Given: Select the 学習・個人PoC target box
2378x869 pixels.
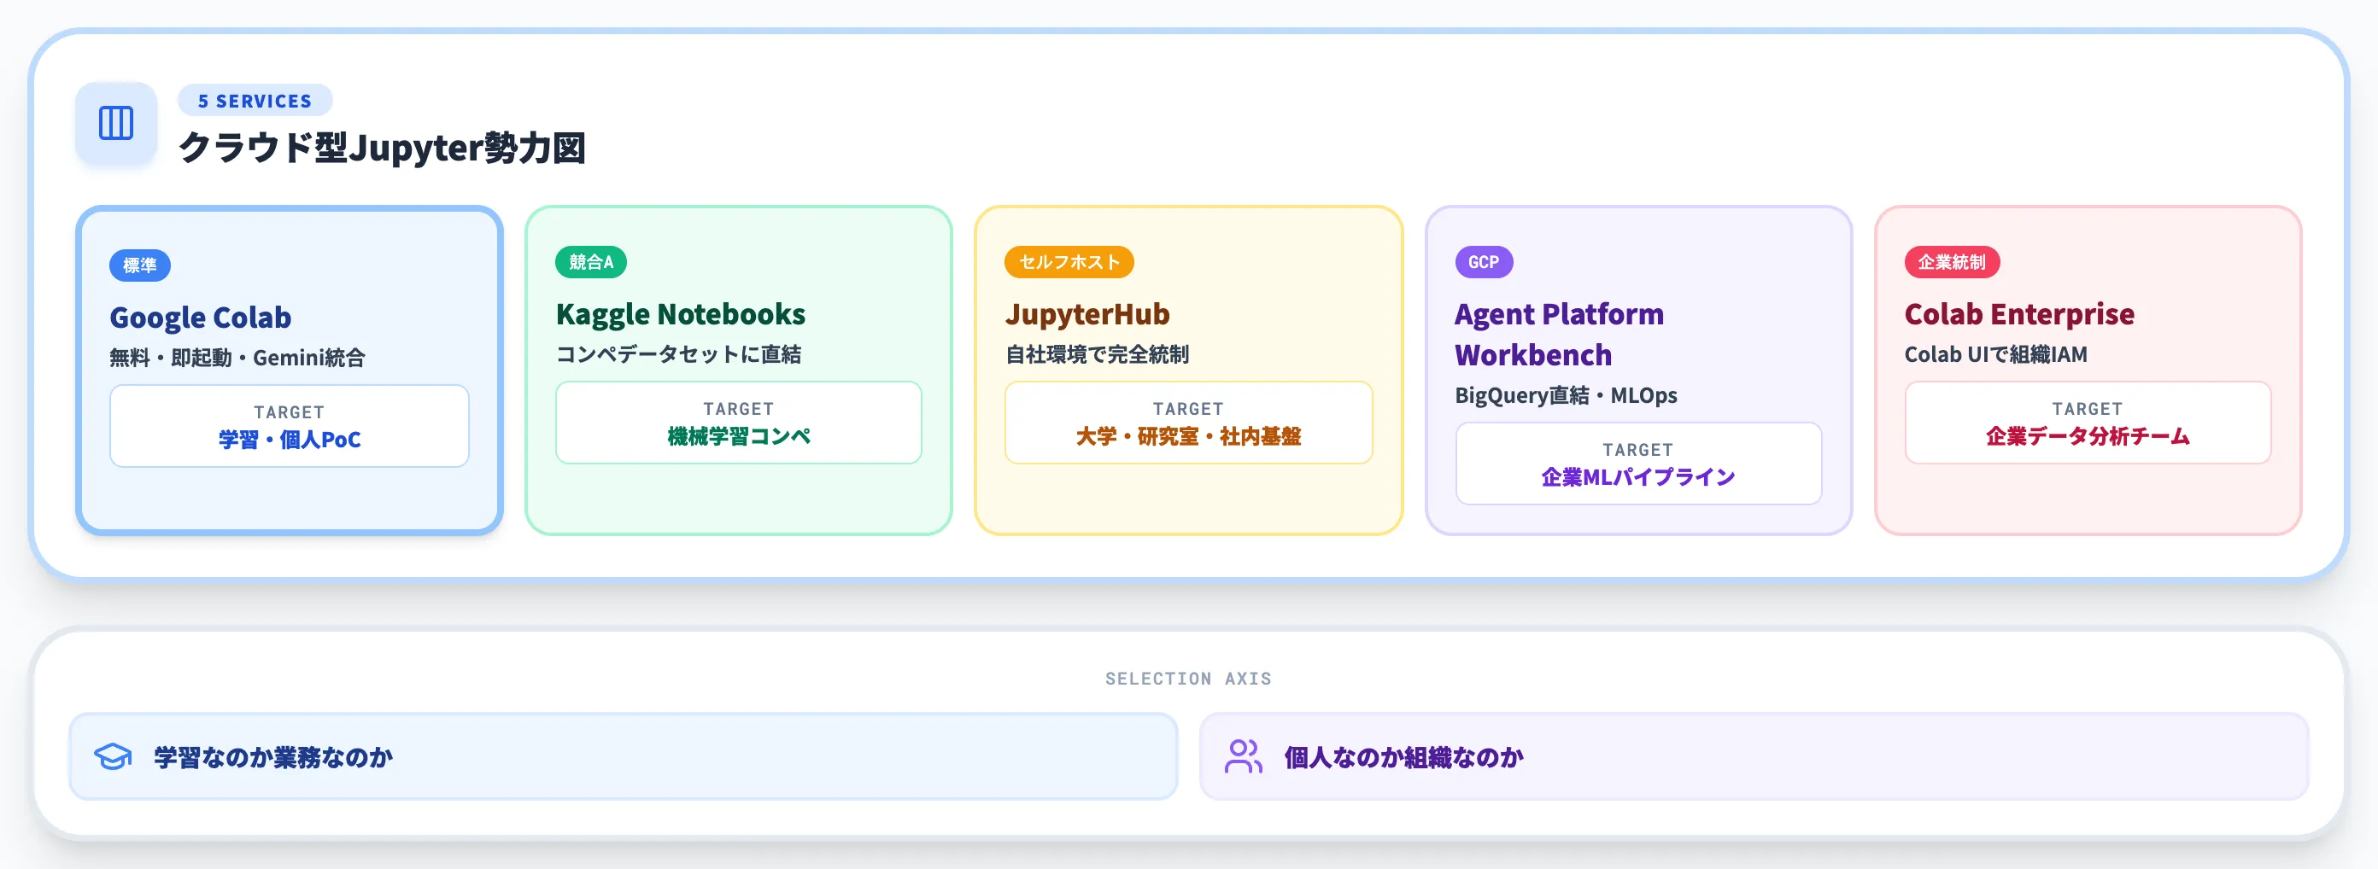Looking at the screenshot, I should click(289, 426).
